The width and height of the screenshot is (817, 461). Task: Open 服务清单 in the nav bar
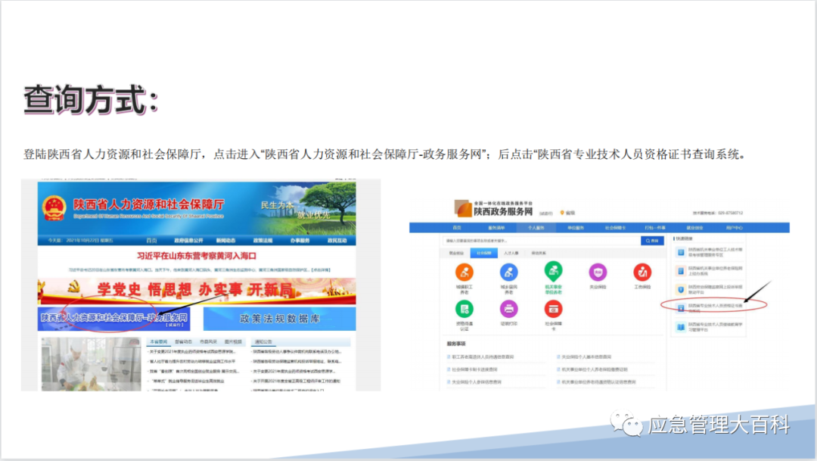pos(496,228)
